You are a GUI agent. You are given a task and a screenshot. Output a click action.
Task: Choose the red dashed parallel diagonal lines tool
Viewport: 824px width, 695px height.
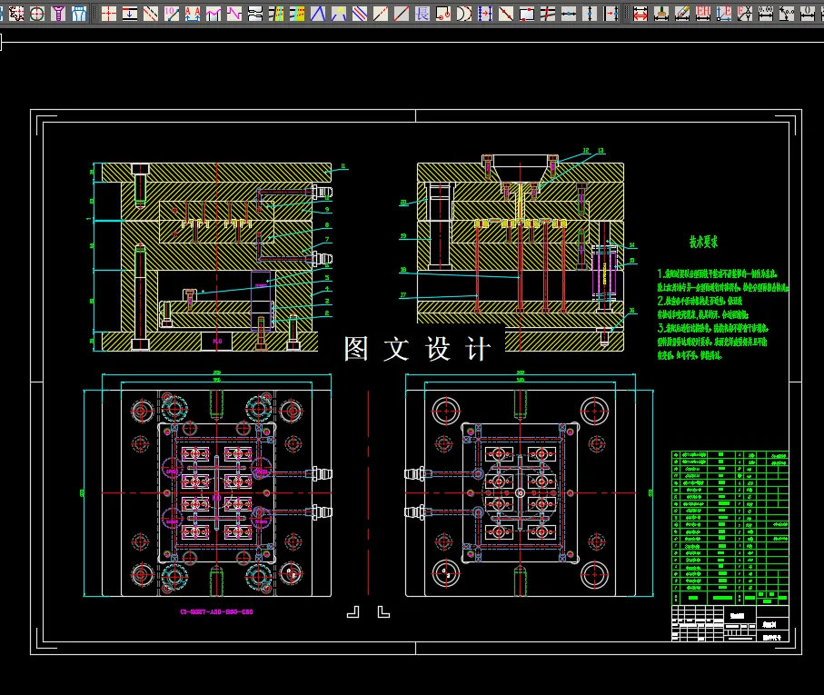click(x=150, y=13)
